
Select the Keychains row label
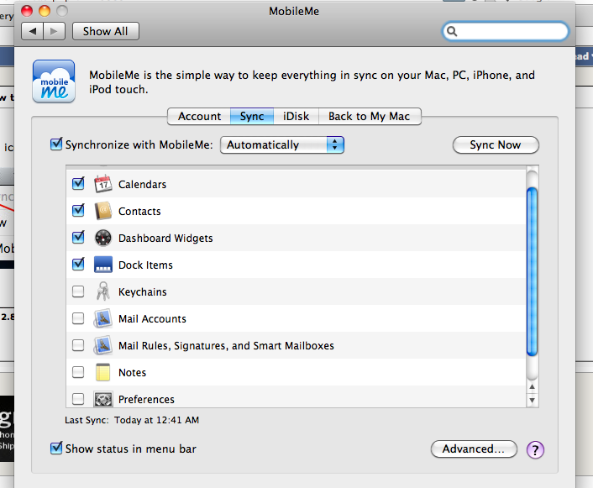pos(143,292)
